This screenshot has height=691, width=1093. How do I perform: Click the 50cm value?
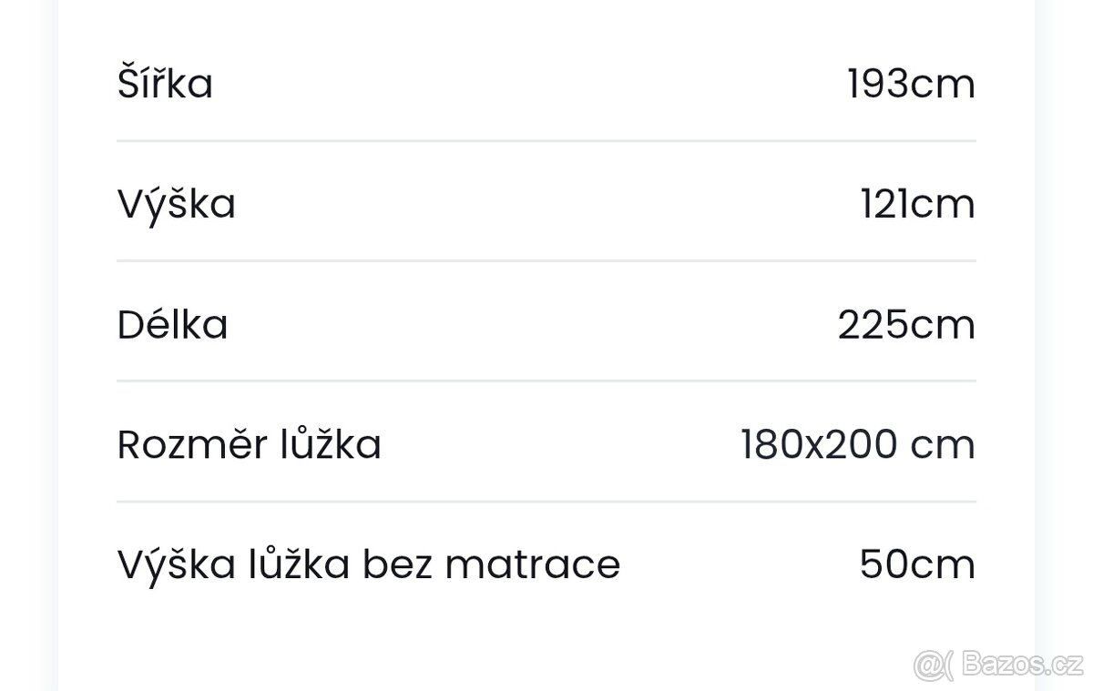917,564
